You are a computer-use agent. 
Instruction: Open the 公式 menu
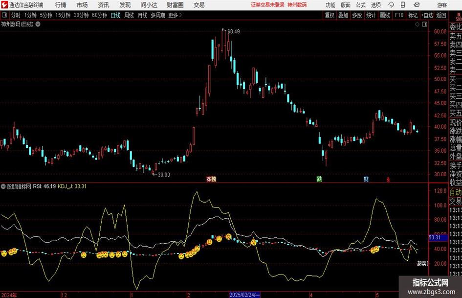point(361,5)
